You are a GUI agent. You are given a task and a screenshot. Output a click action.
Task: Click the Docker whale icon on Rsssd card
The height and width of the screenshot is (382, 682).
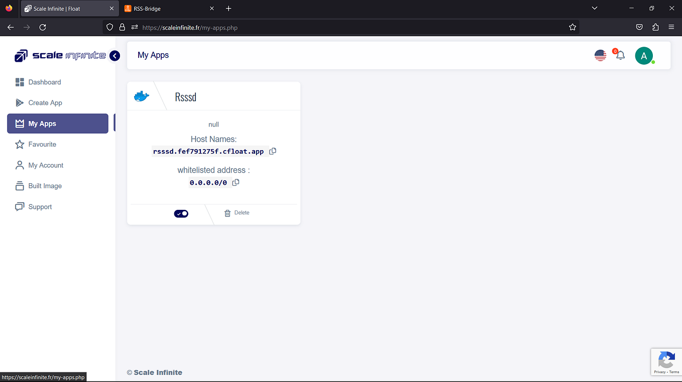(x=141, y=95)
